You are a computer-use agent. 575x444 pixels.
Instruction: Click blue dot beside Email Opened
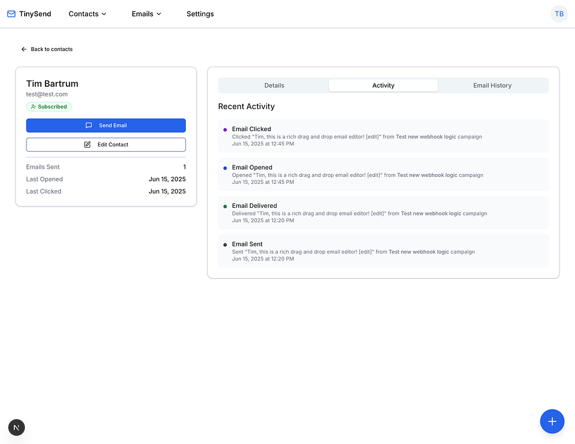click(x=225, y=168)
